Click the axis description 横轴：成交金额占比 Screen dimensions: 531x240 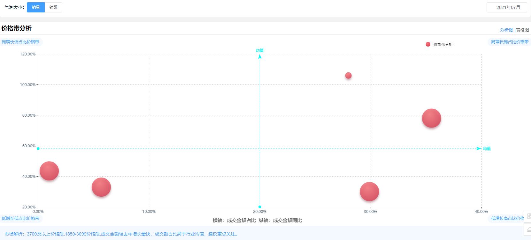point(234,221)
